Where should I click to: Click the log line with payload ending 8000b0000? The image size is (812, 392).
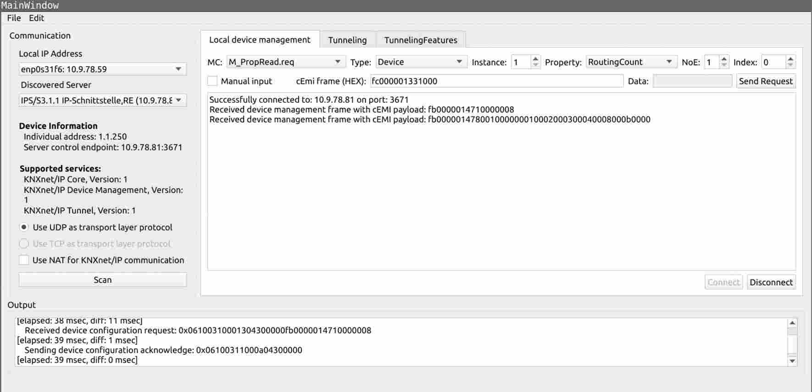[x=430, y=120]
